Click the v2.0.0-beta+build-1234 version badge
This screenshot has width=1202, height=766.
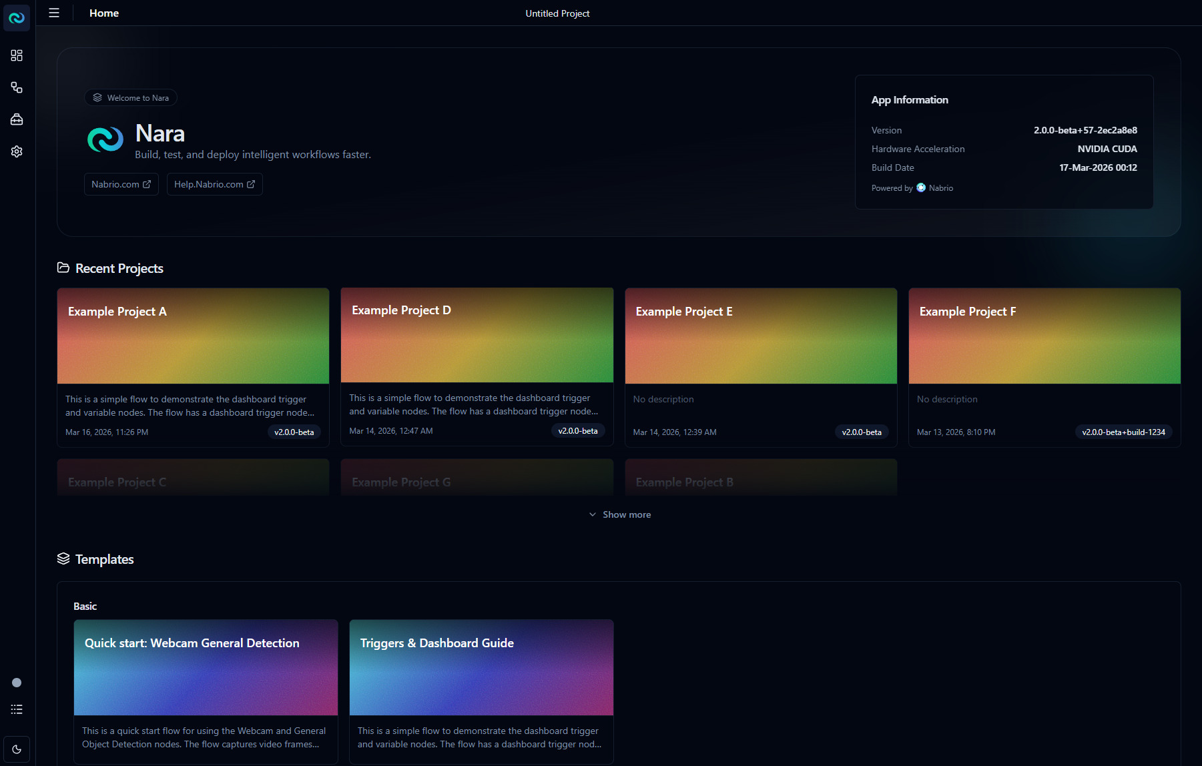(1123, 432)
